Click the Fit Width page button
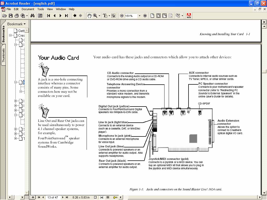This screenshot has height=200, width=267. pyautogui.click(x=164, y=16)
